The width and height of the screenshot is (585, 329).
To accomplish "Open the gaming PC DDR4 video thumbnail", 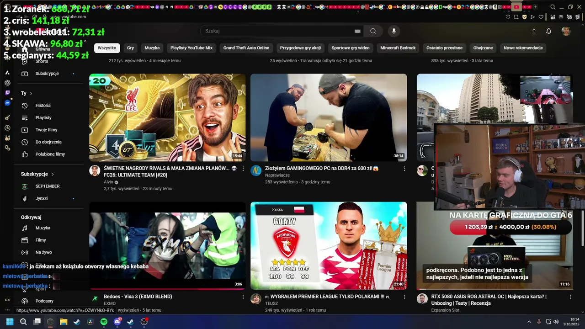I will pyautogui.click(x=329, y=117).
